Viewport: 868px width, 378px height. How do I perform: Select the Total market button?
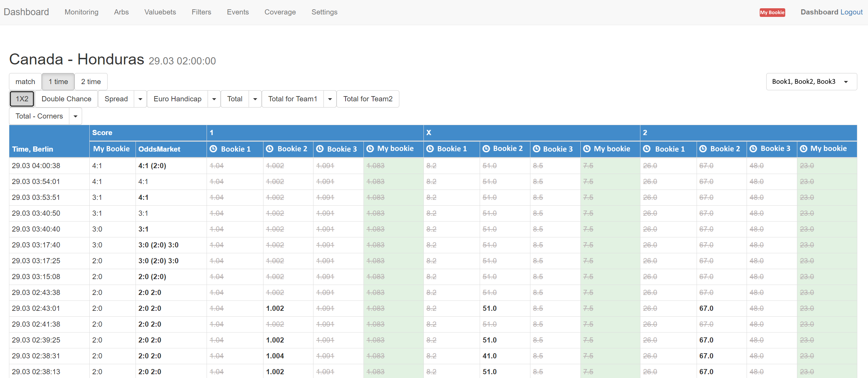point(235,99)
